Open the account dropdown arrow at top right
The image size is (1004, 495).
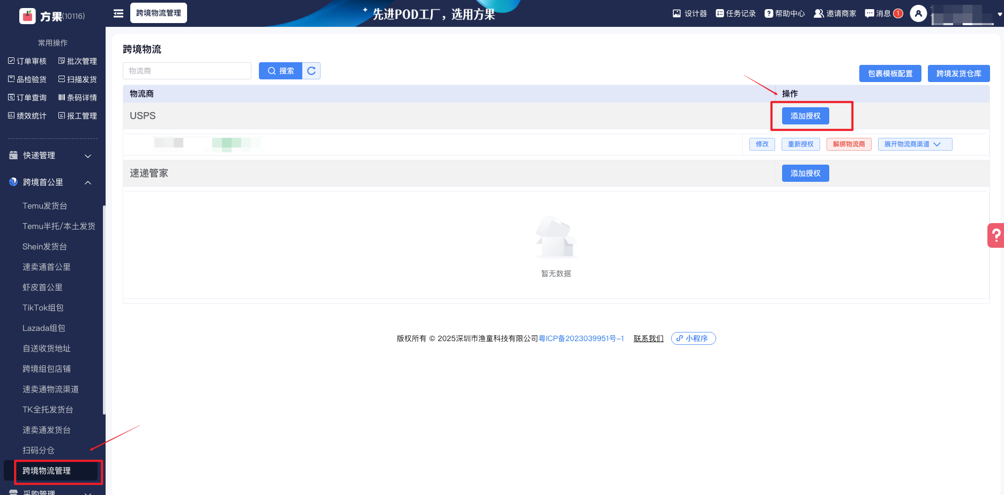coord(1000,14)
